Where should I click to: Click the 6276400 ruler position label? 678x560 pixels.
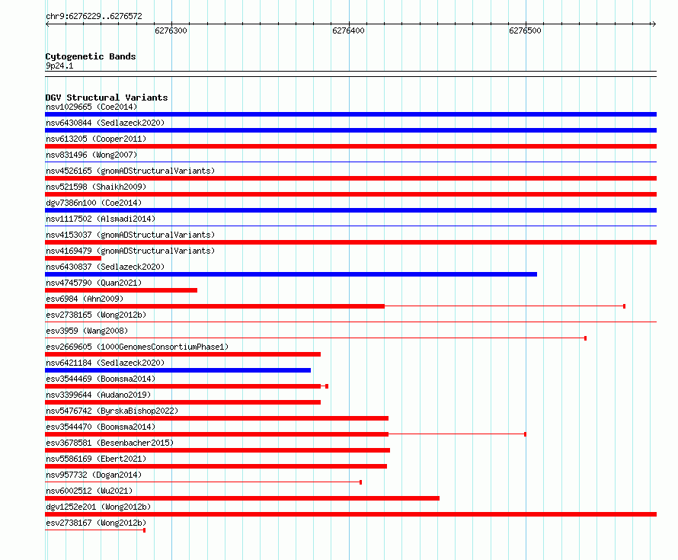tap(348, 30)
